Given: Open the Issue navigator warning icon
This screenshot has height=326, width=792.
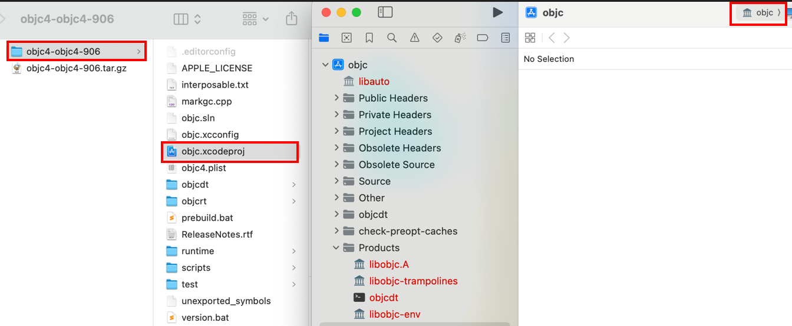Looking at the screenshot, I should [x=415, y=38].
